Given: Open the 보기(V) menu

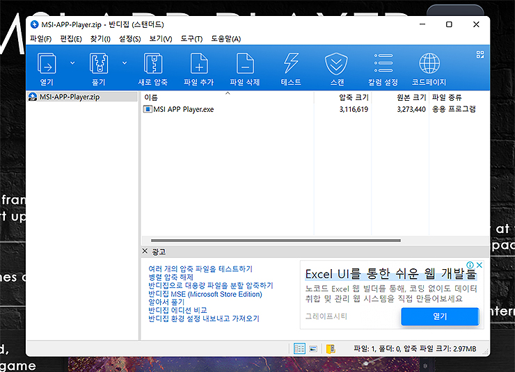Looking at the screenshot, I should (x=160, y=39).
